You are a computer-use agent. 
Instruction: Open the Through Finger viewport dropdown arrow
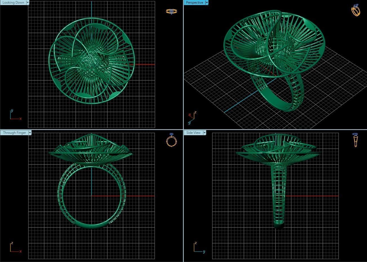pos(30,133)
